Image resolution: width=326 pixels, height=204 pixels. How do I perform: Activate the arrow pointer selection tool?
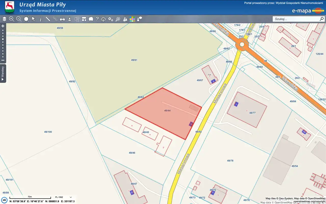pos(33,19)
